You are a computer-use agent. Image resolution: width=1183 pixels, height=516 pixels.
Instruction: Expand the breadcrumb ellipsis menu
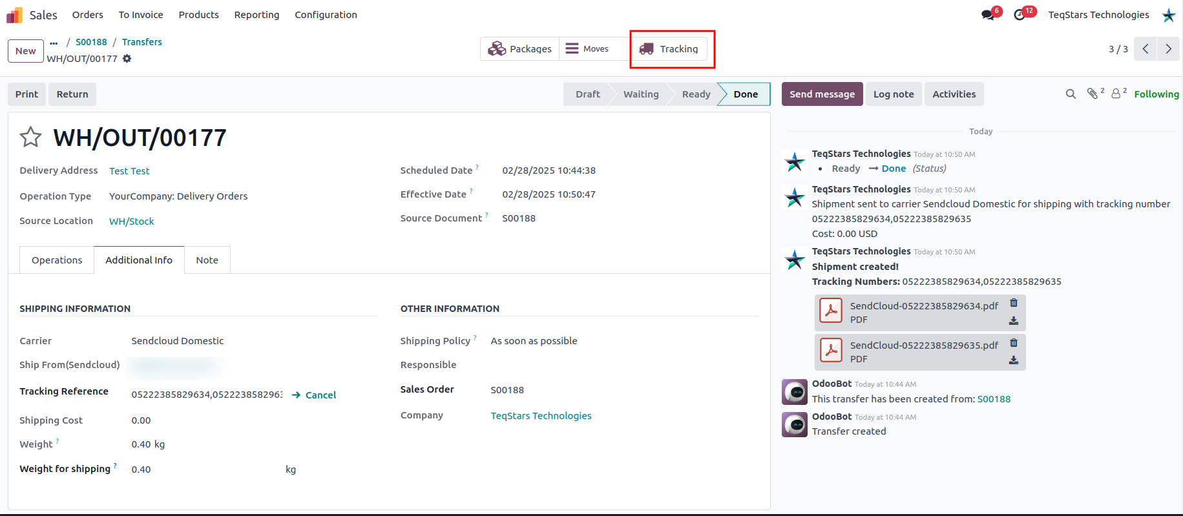click(54, 43)
